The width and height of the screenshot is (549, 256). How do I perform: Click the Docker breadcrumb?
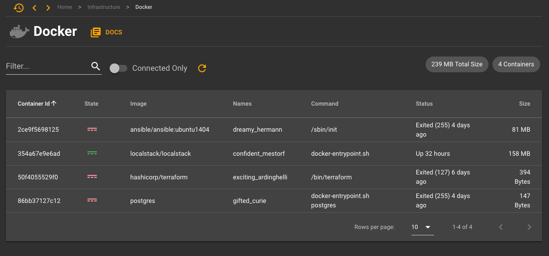pos(144,7)
